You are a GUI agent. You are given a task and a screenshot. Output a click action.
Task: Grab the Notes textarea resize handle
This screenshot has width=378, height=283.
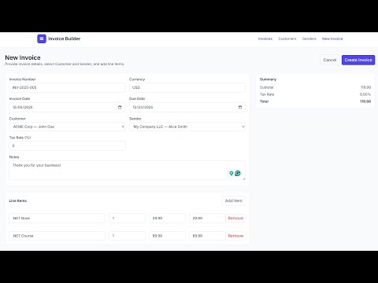[x=244, y=178]
